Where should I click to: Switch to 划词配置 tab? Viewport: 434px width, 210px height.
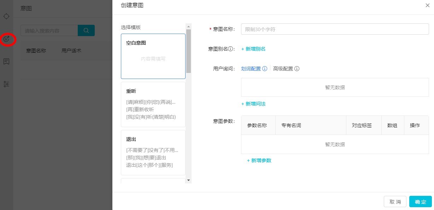251,69
